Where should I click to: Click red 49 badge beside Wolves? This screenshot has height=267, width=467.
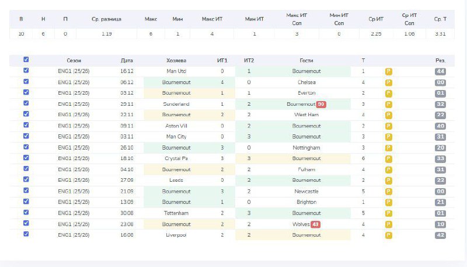315,224
